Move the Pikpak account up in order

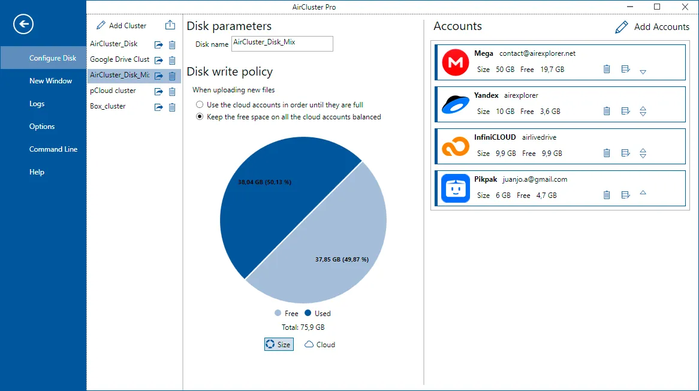click(643, 193)
